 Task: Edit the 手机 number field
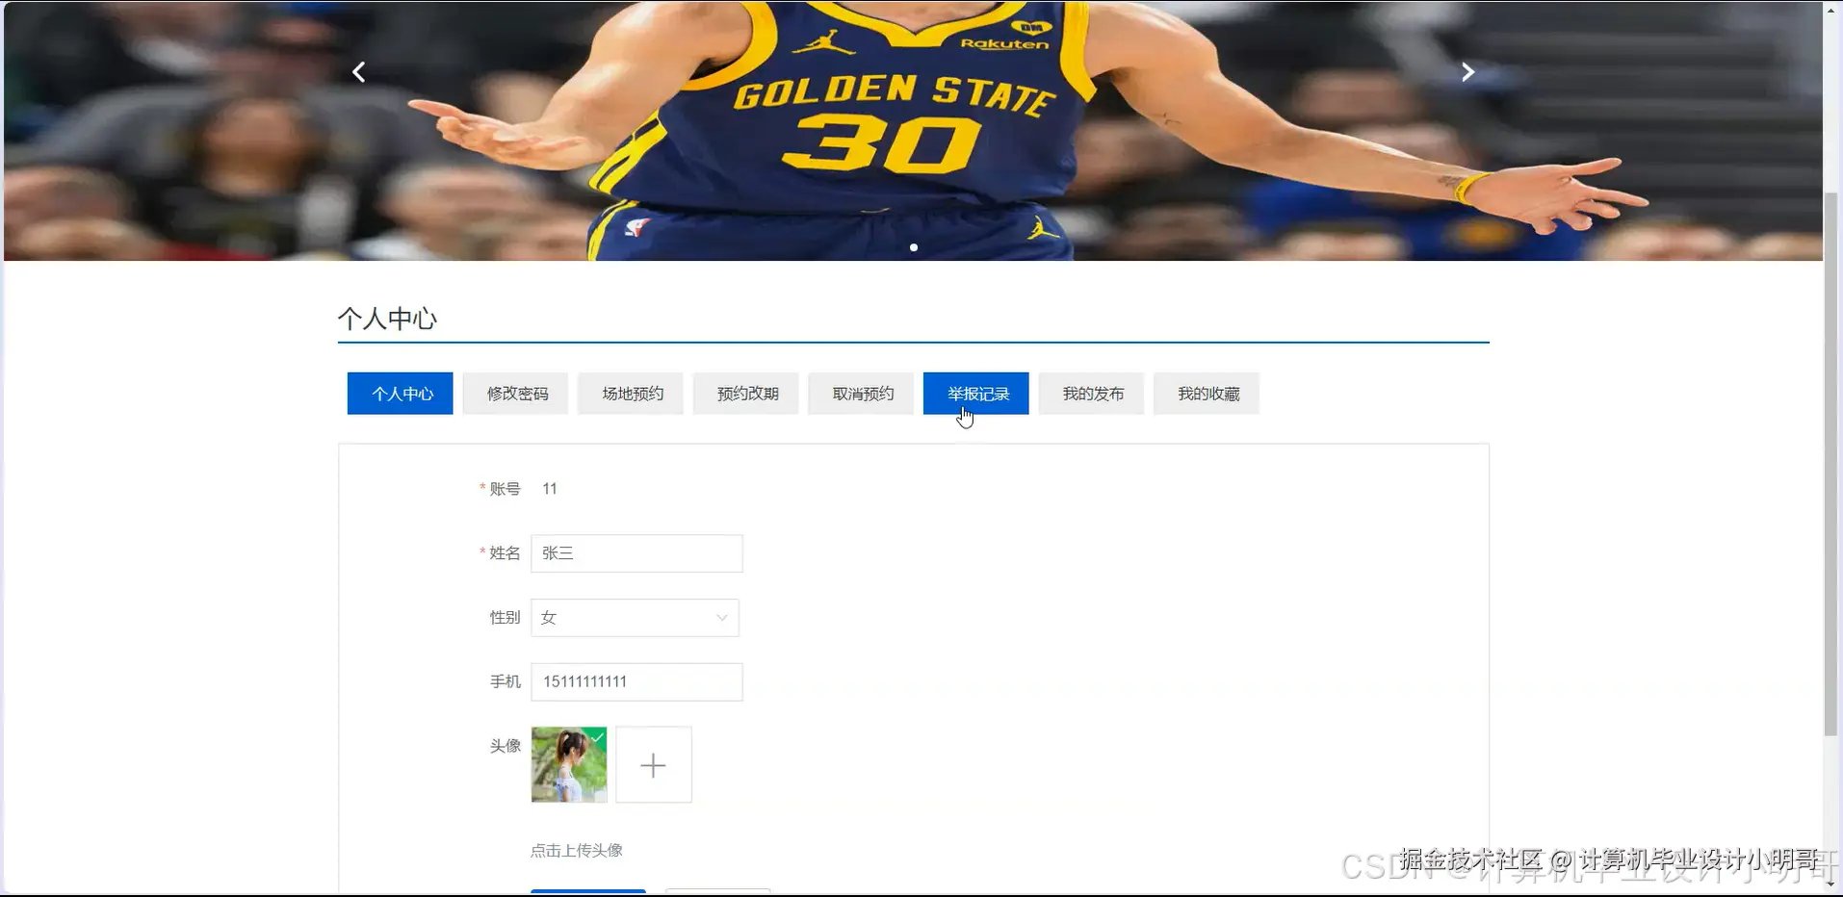(x=636, y=682)
